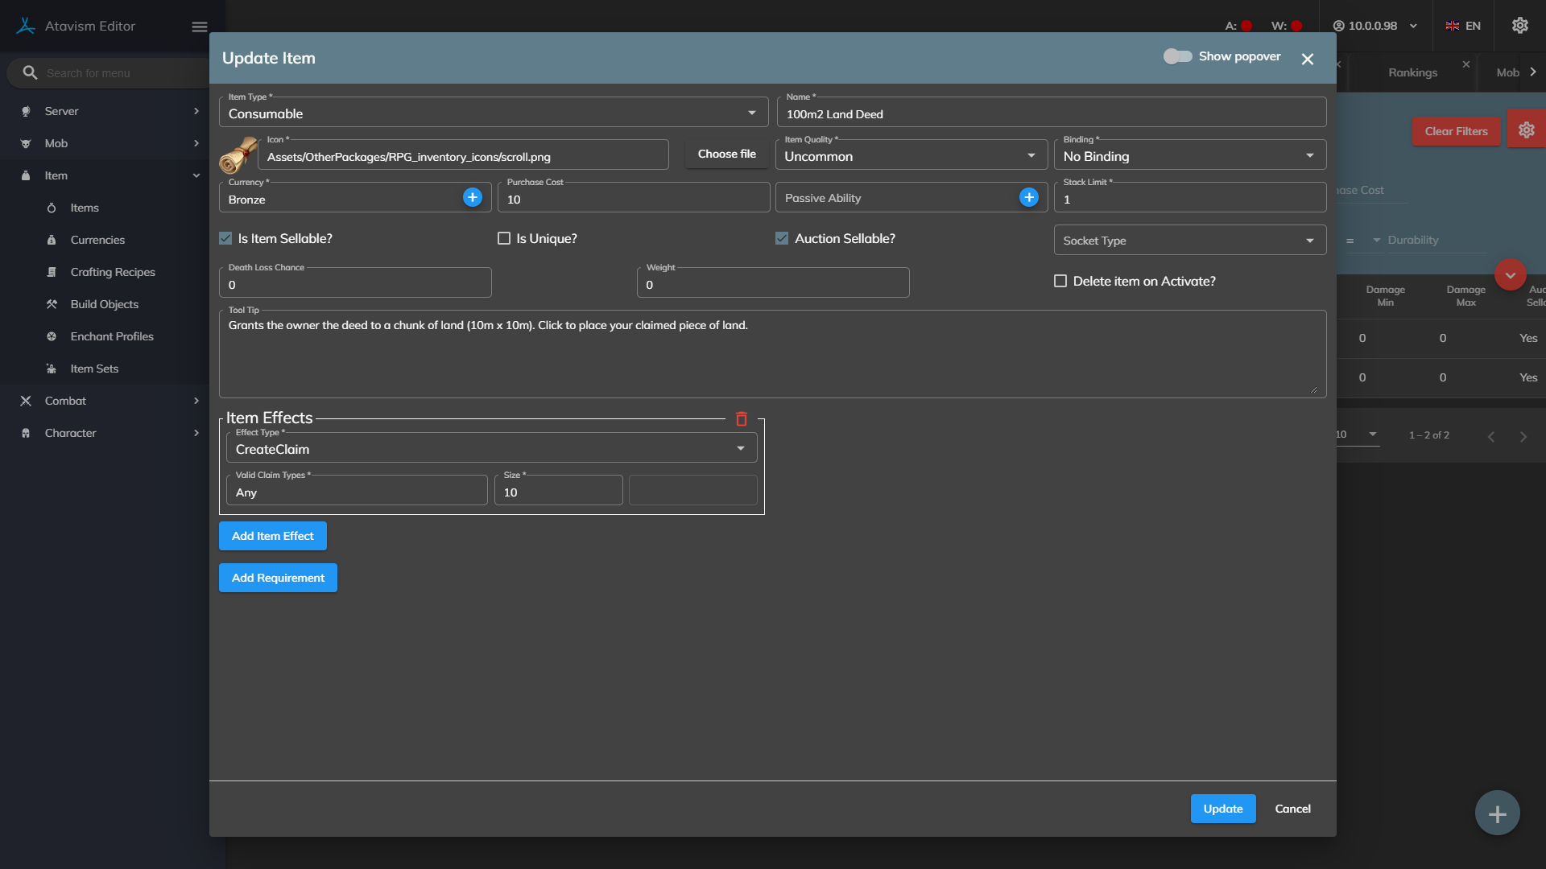This screenshot has width=1546, height=869.
Task: Open the Item Quality dropdown
Action: tap(910, 156)
